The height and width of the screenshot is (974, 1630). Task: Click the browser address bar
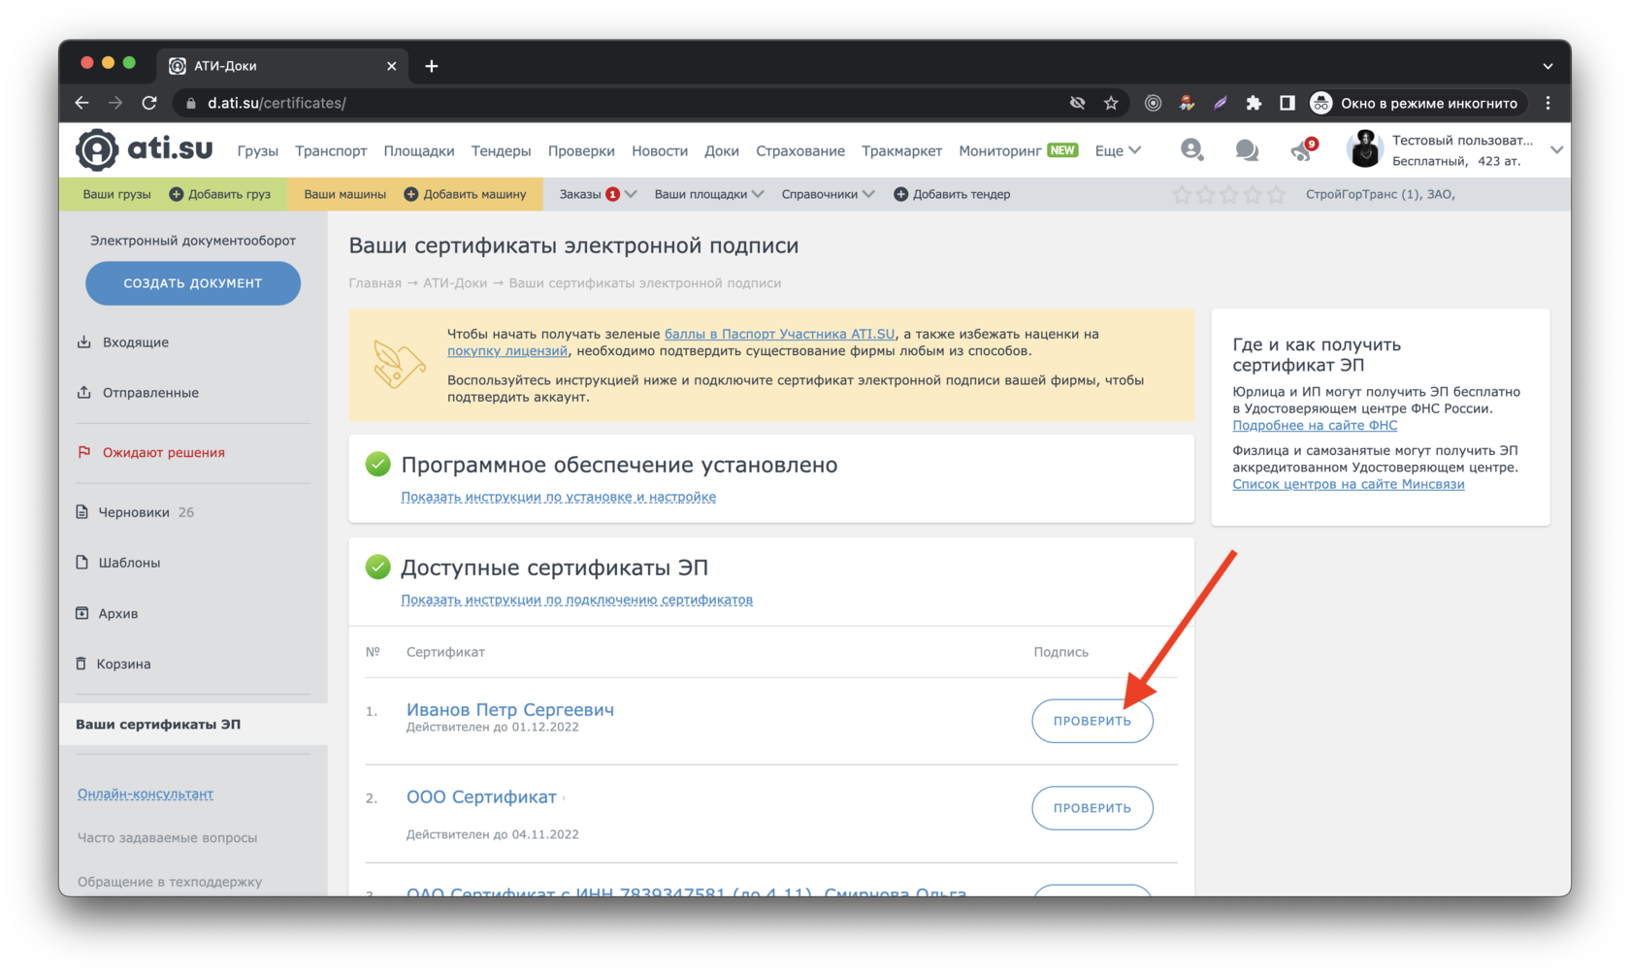click(x=621, y=103)
